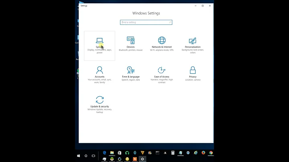
Task: Click inside the Find a setting field
Action: tap(146, 22)
